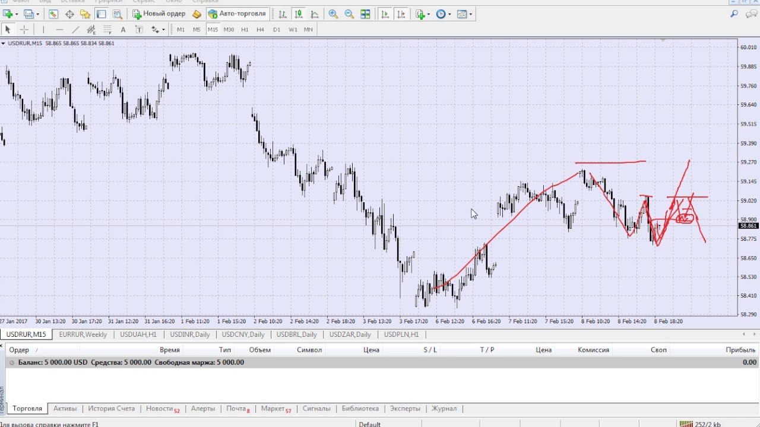Show the Market Watch panel

(x=53, y=14)
